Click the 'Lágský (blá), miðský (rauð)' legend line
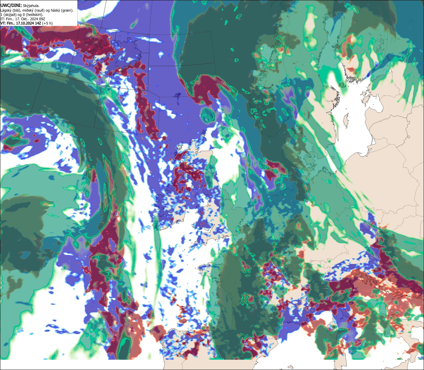The image size is (424, 370). click(37, 11)
